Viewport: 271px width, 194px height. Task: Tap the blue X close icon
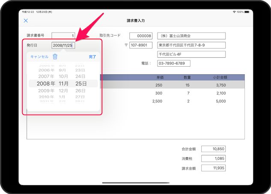(26, 21)
